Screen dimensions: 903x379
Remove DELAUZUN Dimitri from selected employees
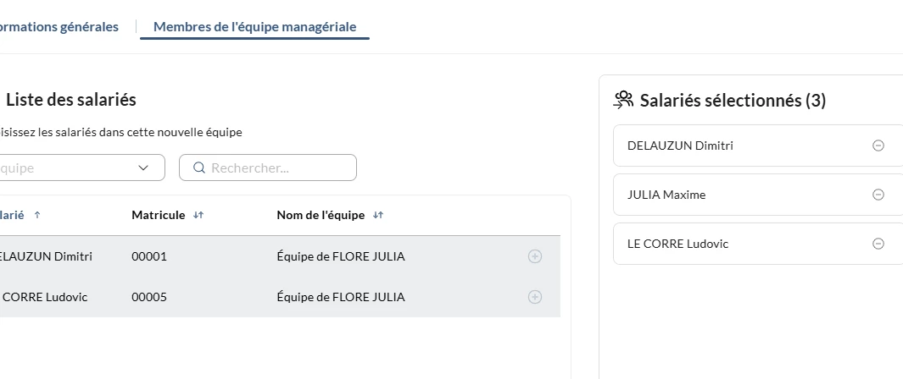point(878,146)
